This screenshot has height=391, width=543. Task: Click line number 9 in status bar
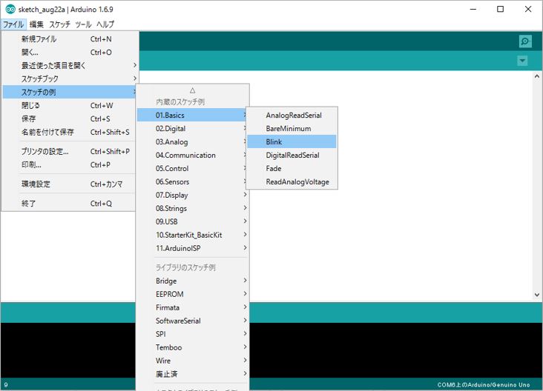click(6, 385)
